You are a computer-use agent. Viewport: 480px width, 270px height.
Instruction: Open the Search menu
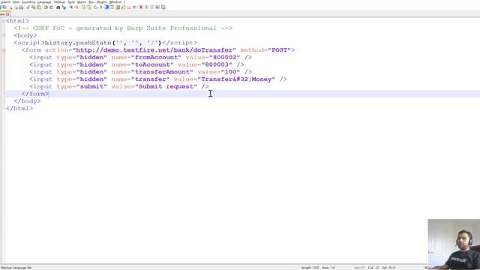5,2
